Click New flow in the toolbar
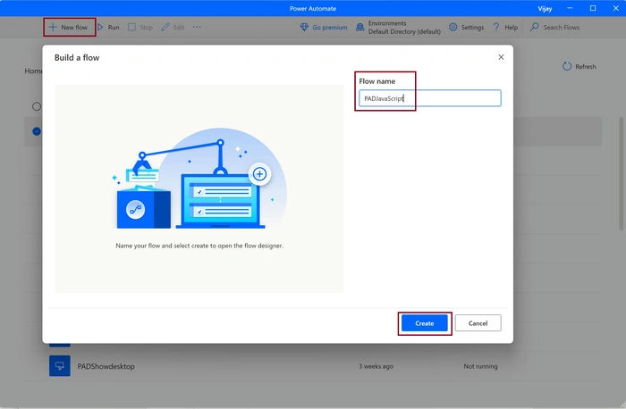This screenshot has height=409, width=626. point(69,27)
